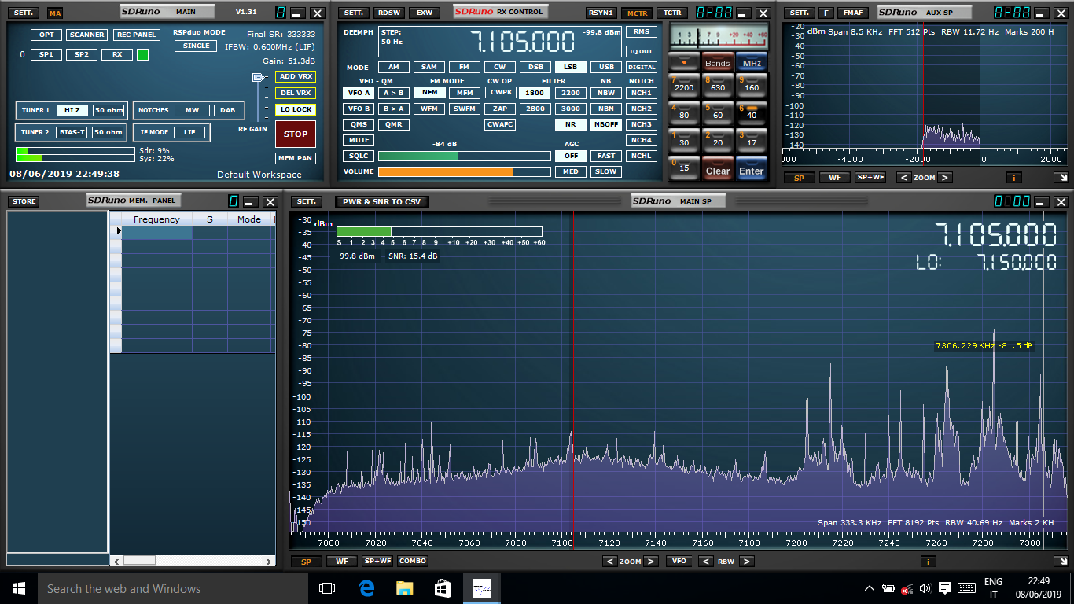The image size is (1074, 604).
Task: Click STORE in the Memory Panel
Action: (x=24, y=201)
